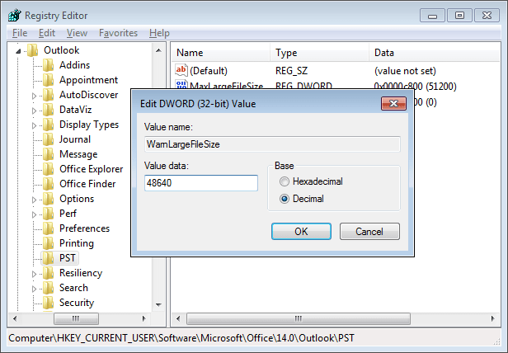Click values pane scroll right arrow

pos(493,318)
